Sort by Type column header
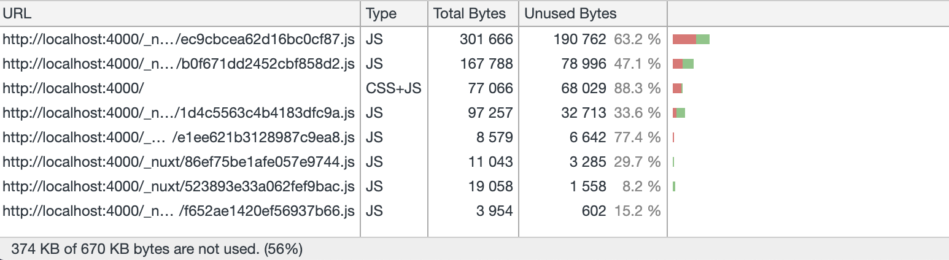Image resolution: width=949 pixels, height=260 pixels. 381,13
